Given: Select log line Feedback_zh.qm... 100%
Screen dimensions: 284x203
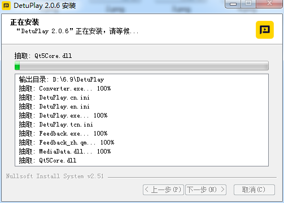Looking at the screenshot, I should 67,142.
